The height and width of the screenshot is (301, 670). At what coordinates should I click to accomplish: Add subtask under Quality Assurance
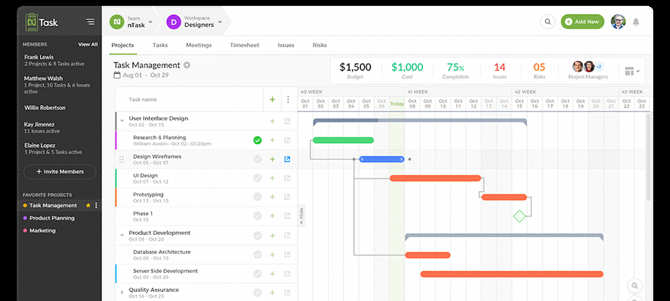tap(272, 293)
